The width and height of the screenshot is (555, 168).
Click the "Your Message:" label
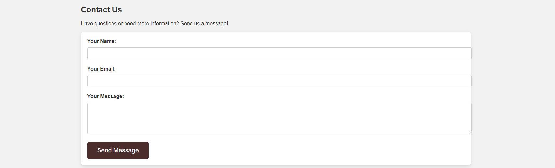[x=105, y=96]
